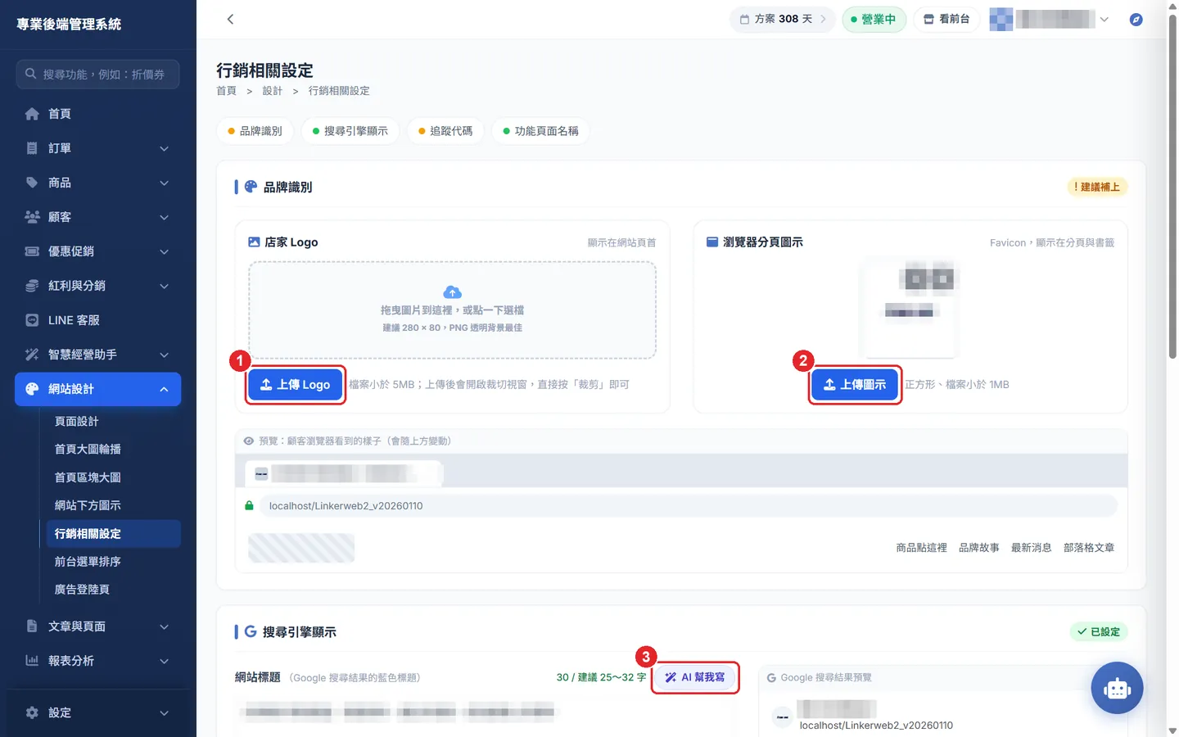The image size is (1179, 737).
Task: Click the 紅利與分銷 coins icon
Action: pyautogui.click(x=32, y=286)
